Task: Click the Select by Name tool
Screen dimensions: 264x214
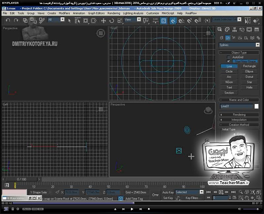Action: [77, 21]
